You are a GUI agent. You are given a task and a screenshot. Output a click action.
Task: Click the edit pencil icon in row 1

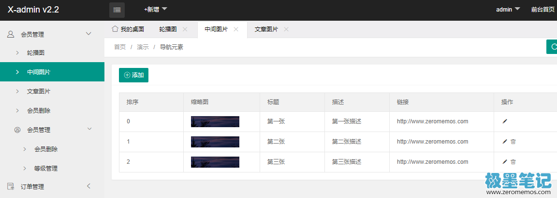(x=505, y=142)
